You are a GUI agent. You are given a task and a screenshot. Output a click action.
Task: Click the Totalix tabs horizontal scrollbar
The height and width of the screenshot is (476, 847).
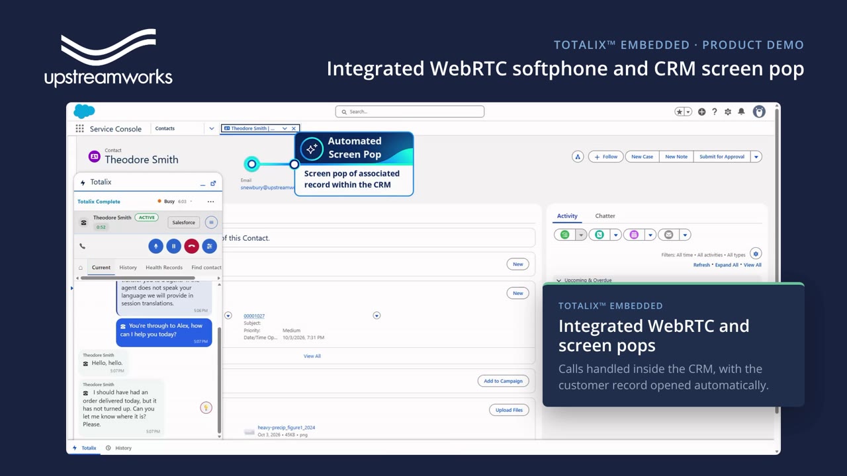point(138,278)
